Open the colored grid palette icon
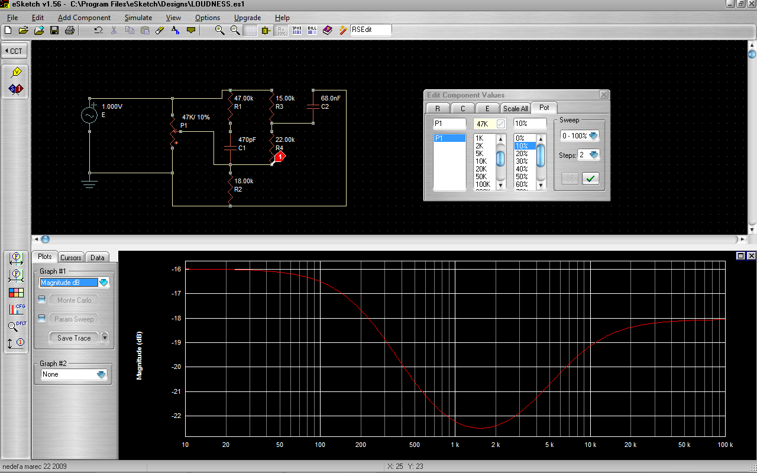757x473 pixels. click(17, 292)
